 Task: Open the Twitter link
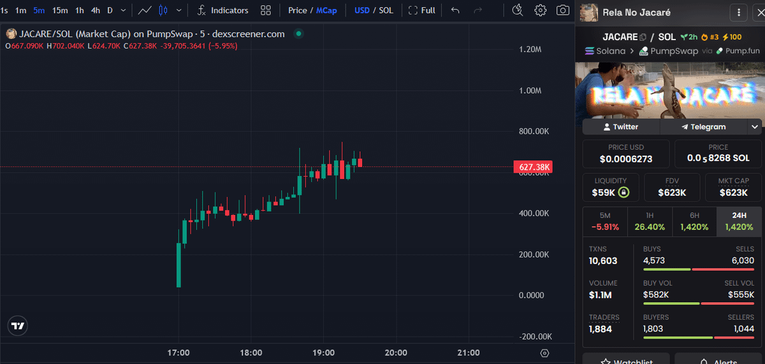[621, 127]
